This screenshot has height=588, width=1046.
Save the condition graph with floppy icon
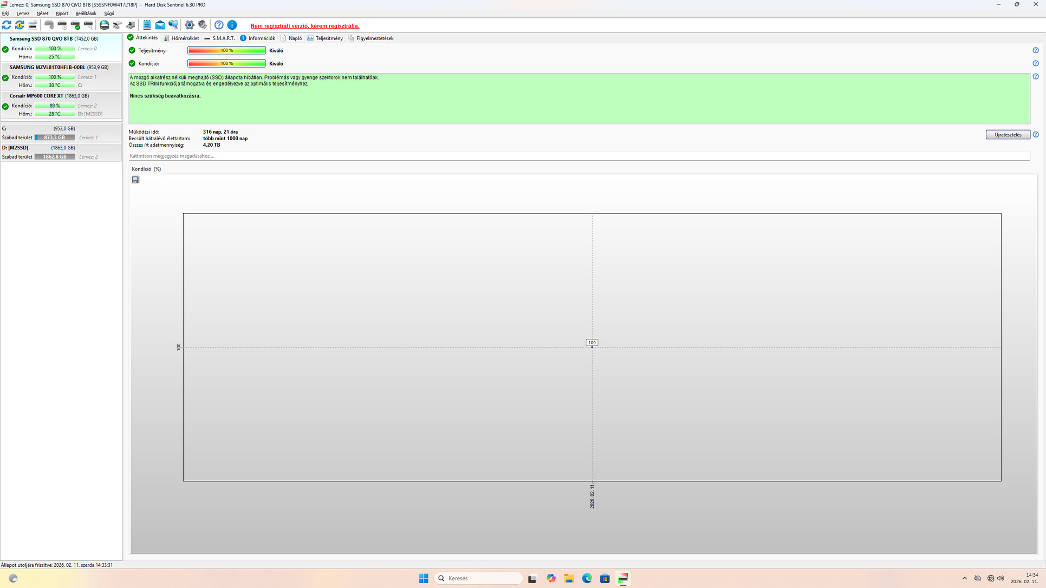(x=135, y=180)
